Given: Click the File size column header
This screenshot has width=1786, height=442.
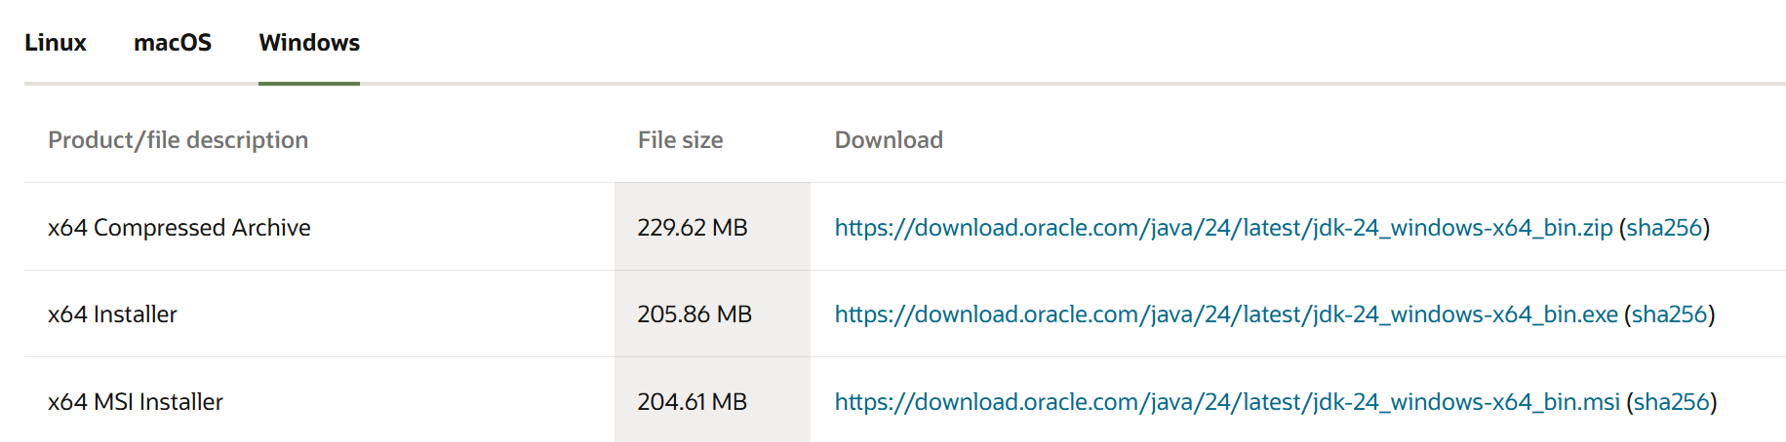Looking at the screenshot, I should pyautogui.click(x=680, y=140).
